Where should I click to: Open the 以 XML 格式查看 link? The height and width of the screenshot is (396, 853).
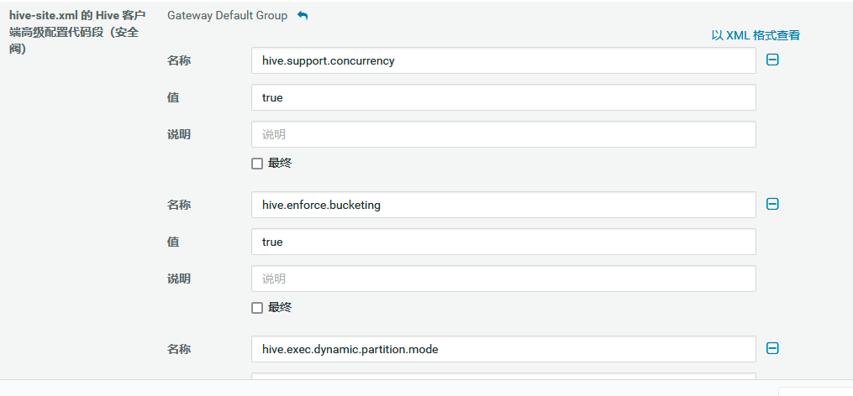(756, 35)
